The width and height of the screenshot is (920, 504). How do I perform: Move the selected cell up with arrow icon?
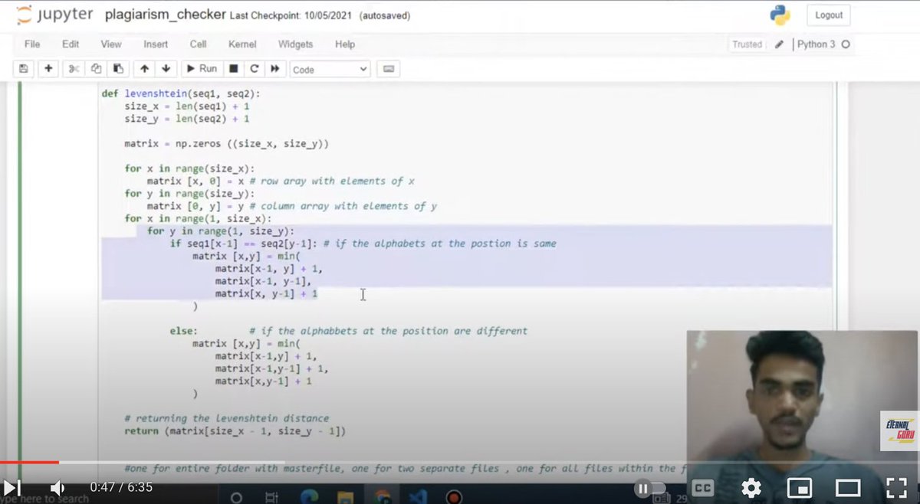pos(144,69)
